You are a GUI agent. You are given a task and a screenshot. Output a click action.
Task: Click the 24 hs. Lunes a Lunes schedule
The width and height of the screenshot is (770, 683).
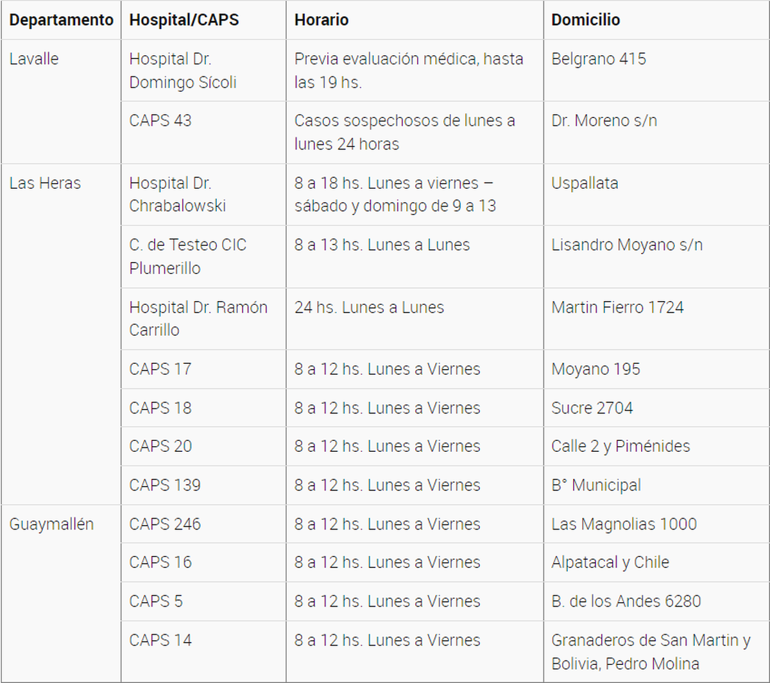pyautogui.click(x=369, y=307)
